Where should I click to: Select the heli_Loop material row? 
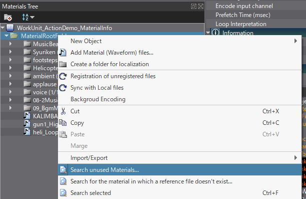(x=29, y=132)
